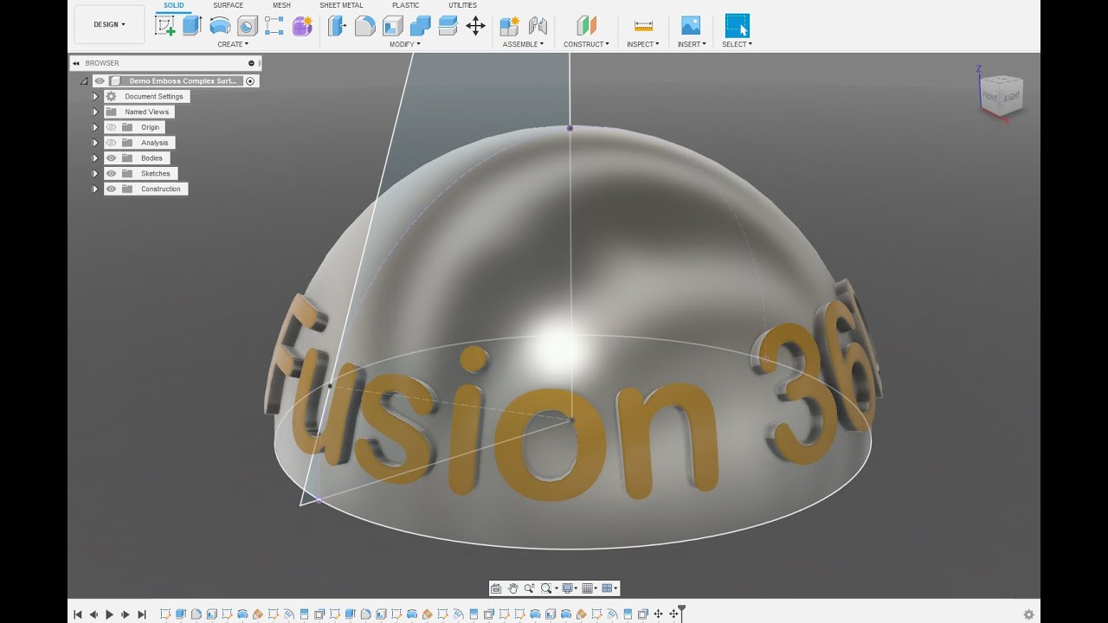Select the Measure tool
1108x623 pixels.
click(x=643, y=26)
